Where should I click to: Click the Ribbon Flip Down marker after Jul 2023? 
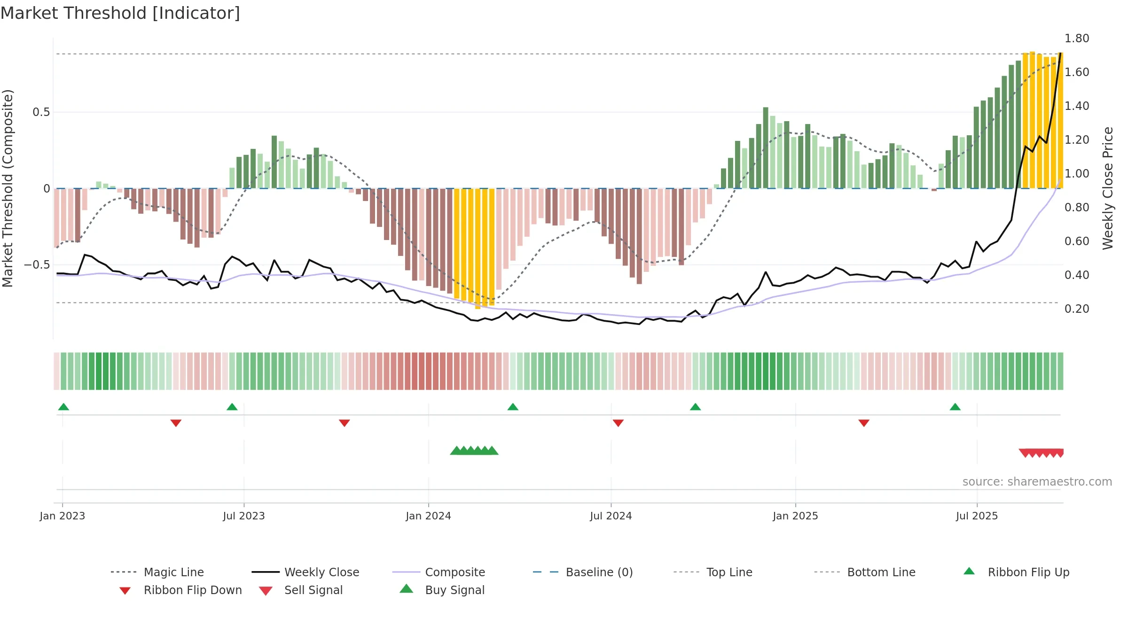click(x=344, y=423)
